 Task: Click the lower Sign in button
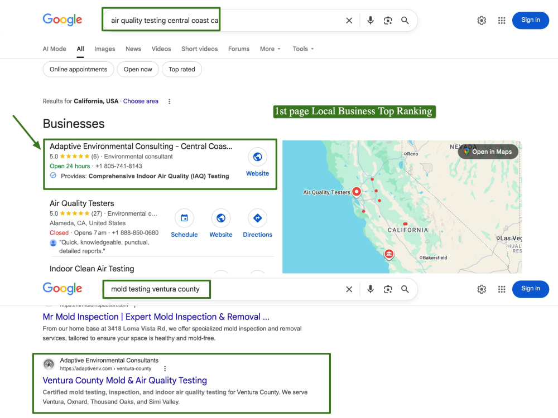pos(530,289)
